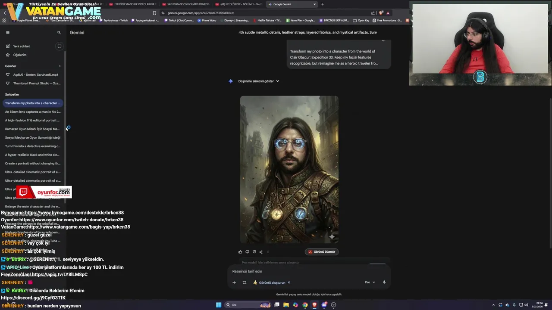Click the Brave Shields lion icon
This screenshot has width=552, height=310.
click(x=381, y=13)
